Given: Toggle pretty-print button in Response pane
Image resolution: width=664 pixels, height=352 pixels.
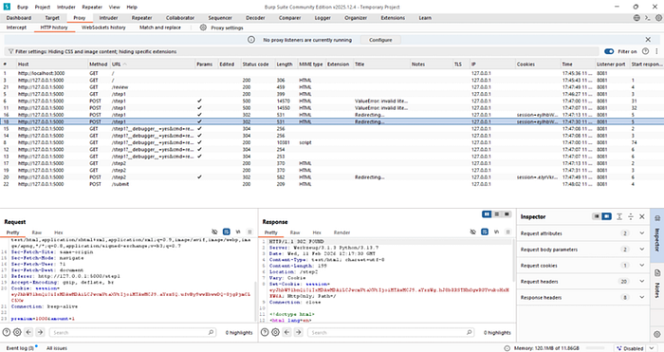Looking at the screenshot, I should (x=485, y=232).
